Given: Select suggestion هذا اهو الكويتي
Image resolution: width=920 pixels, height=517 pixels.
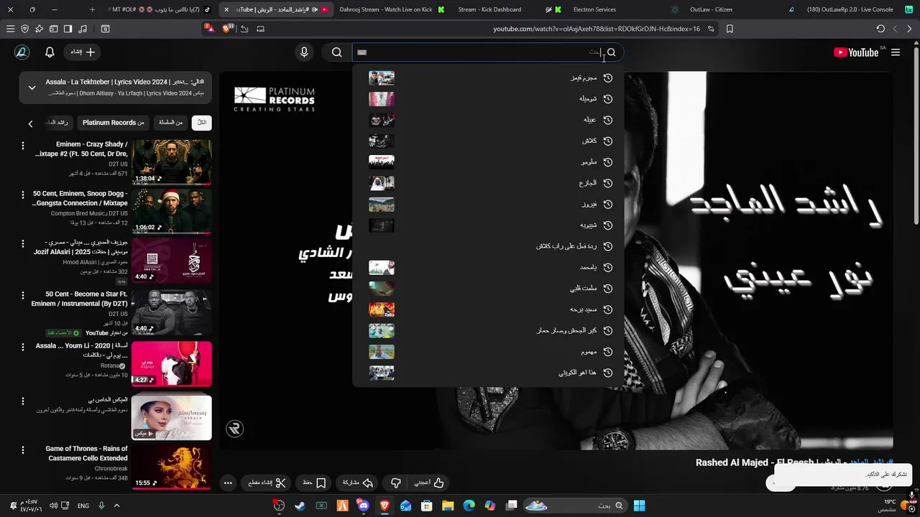Looking at the screenshot, I should pos(489,373).
